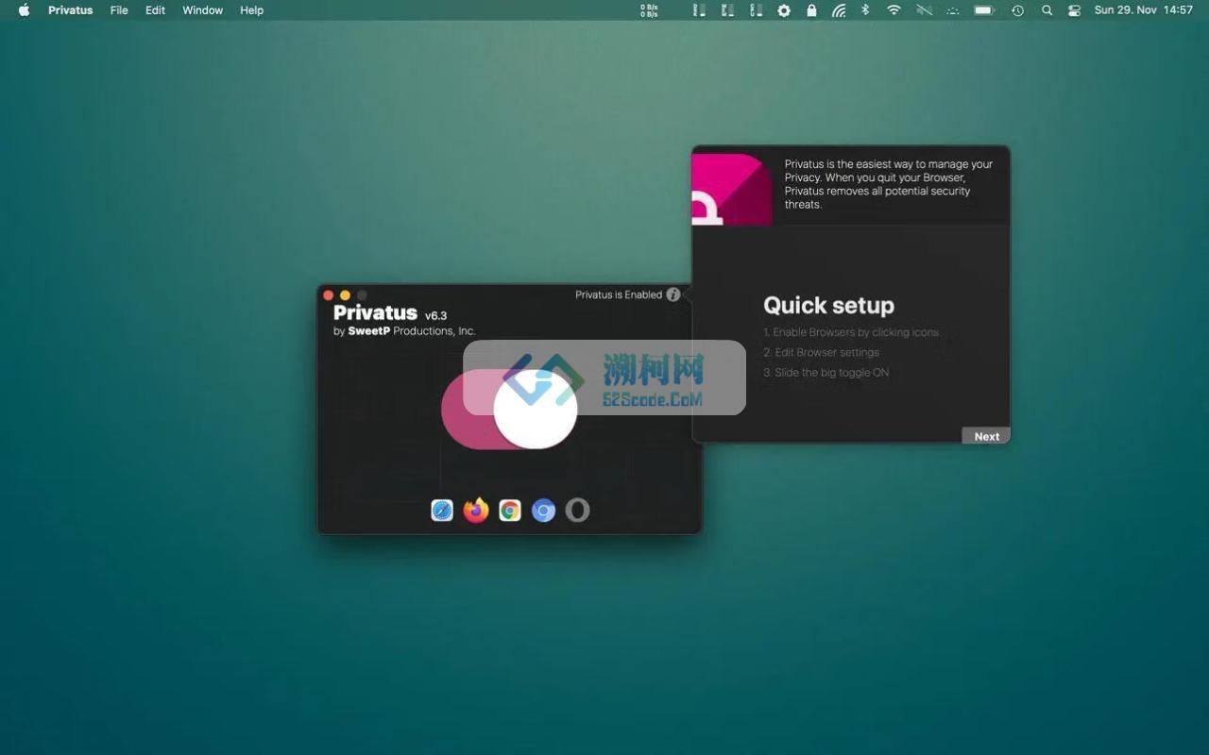Enable Chromium browser icon

click(543, 511)
